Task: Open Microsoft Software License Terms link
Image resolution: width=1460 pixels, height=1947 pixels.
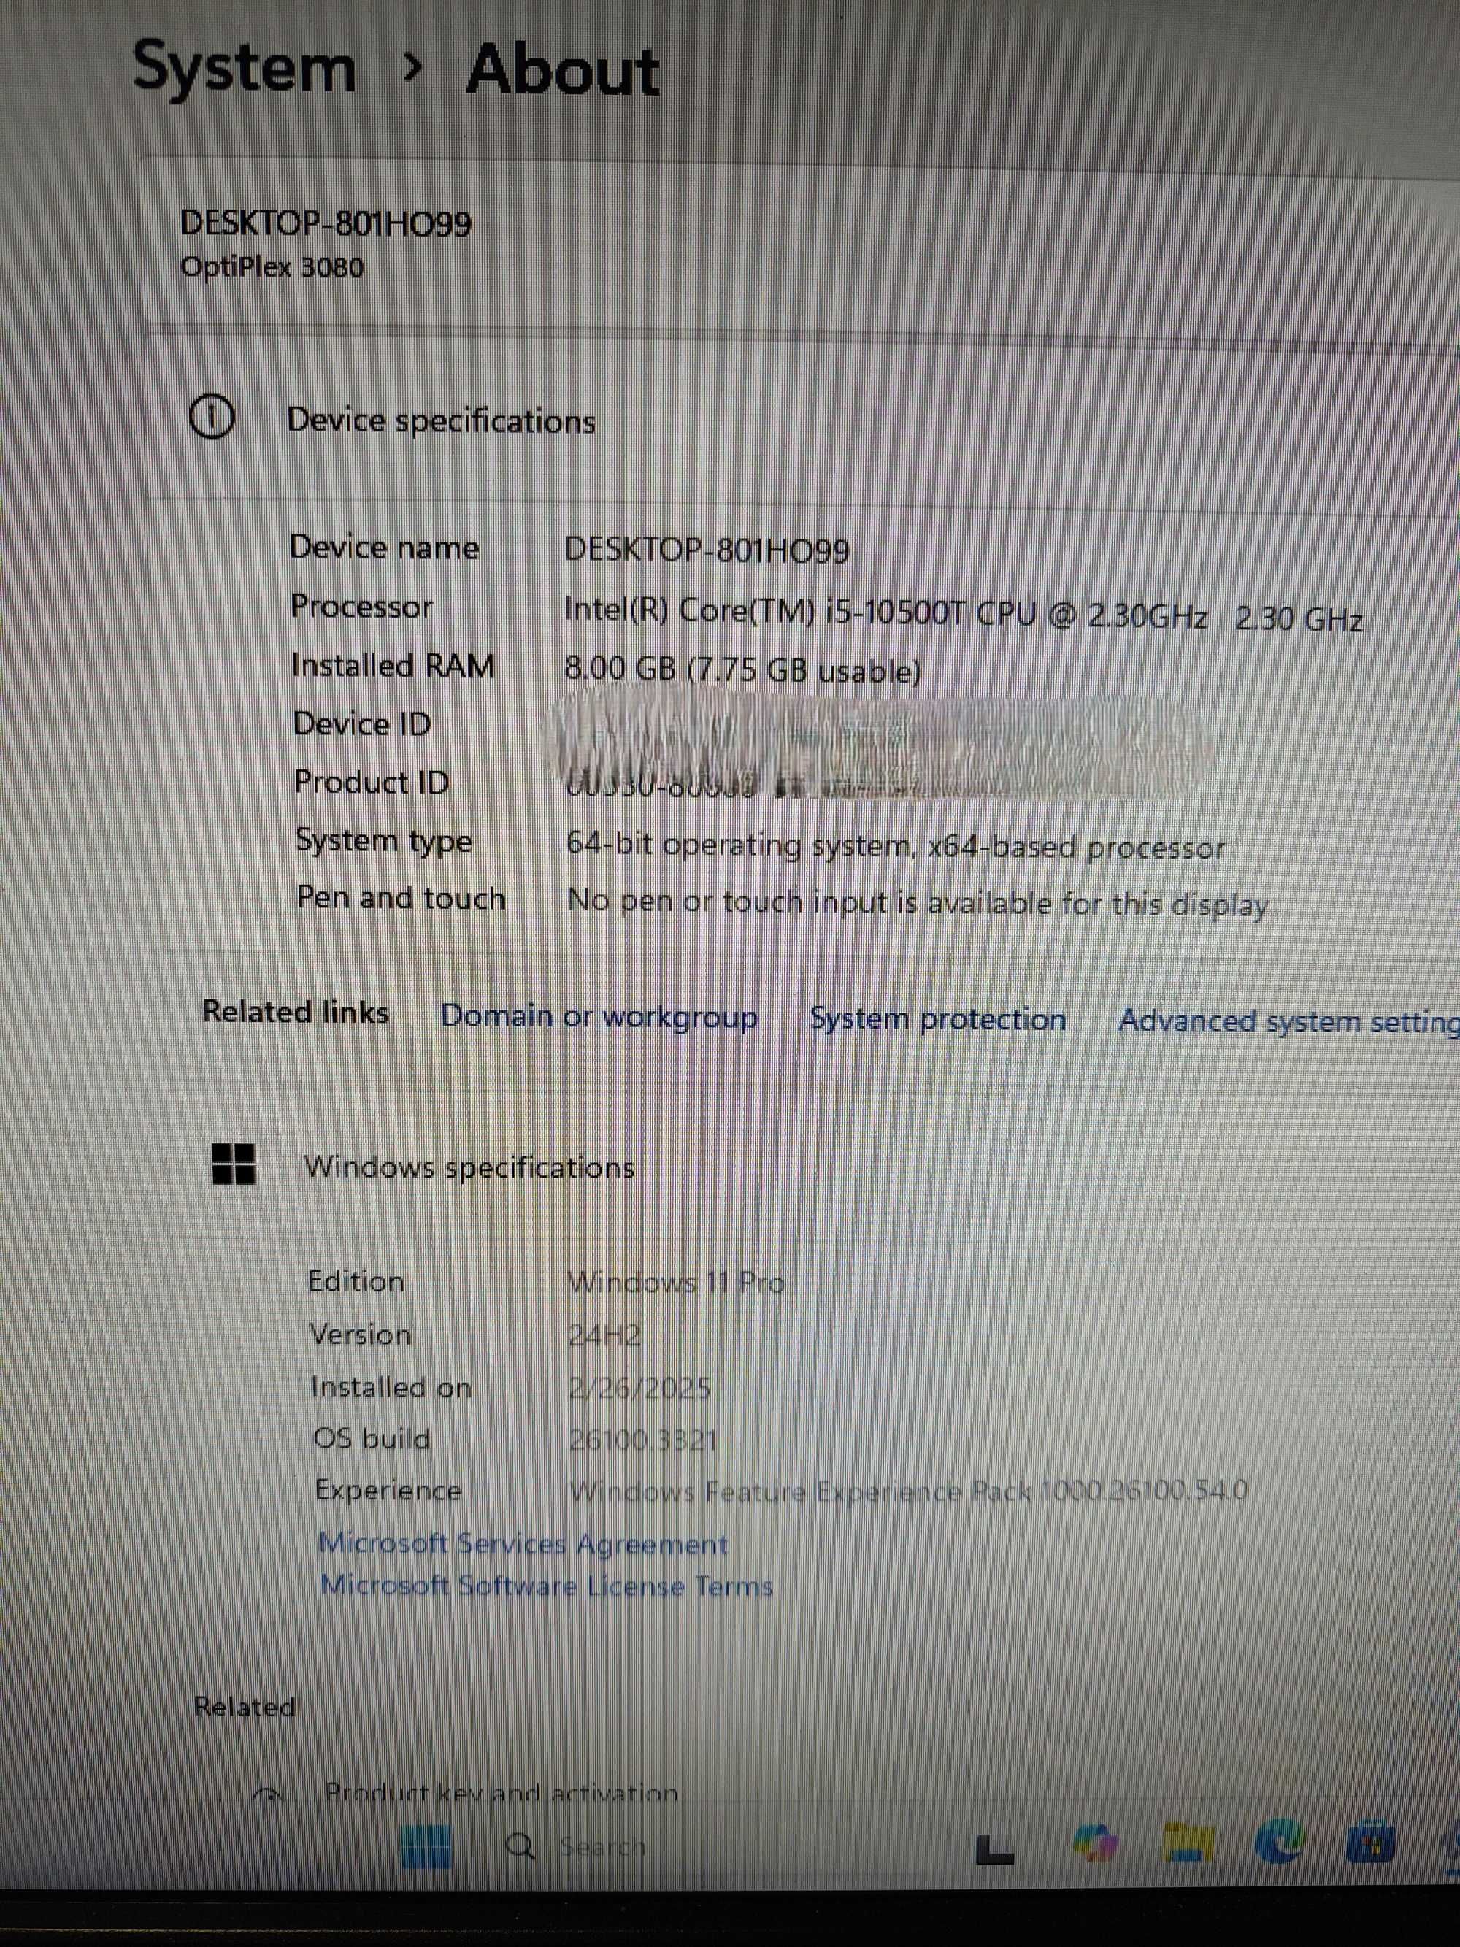Action: pyautogui.click(x=545, y=1585)
